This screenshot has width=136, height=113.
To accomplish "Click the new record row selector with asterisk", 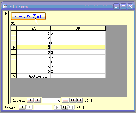I will 14,76.
